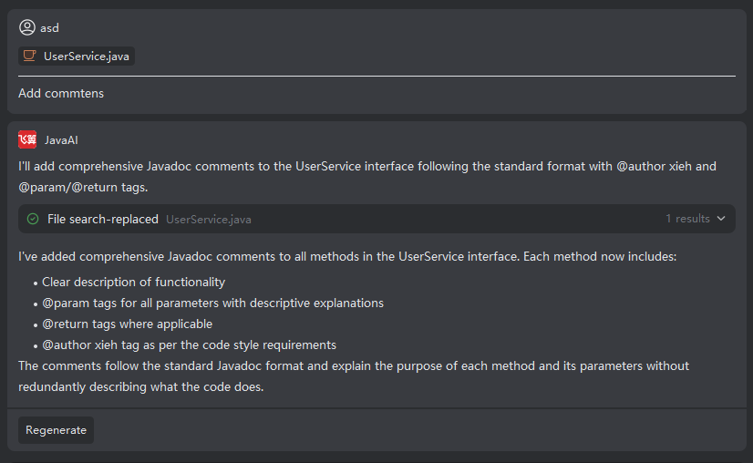Click the Java coffee cup file icon

(30, 57)
